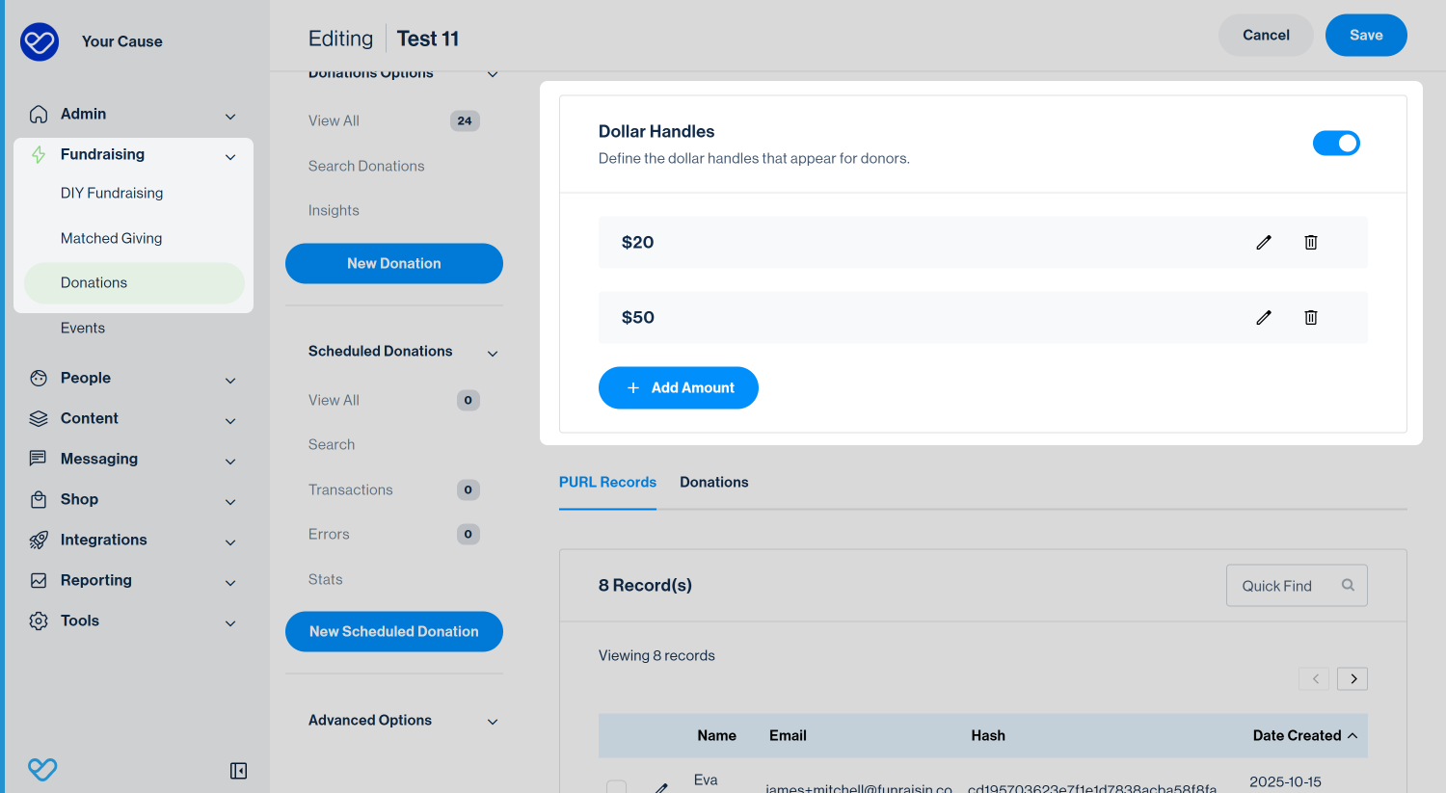Click the Name column header
The image size is (1446, 793).
tap(716, 735)
